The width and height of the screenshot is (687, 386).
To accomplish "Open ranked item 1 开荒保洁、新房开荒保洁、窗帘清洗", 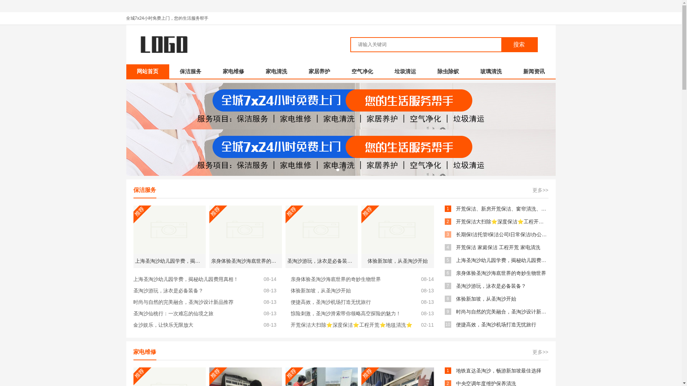I will click(x=501, y=209).
